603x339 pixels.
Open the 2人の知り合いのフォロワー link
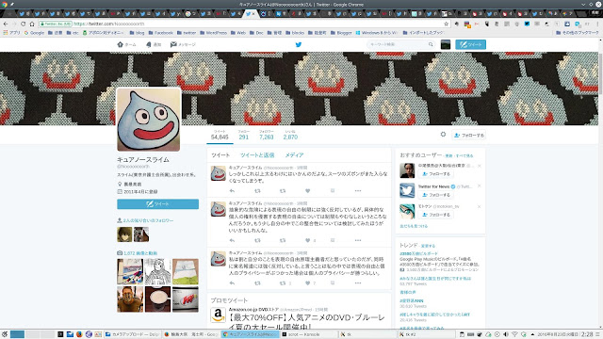coord(148,220)
